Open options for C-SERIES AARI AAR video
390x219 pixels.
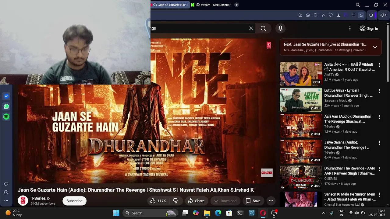[379, 169]
